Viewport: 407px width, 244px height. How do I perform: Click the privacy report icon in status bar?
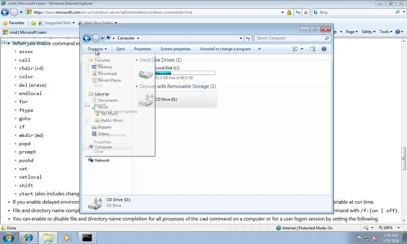[x=366, y=228]
